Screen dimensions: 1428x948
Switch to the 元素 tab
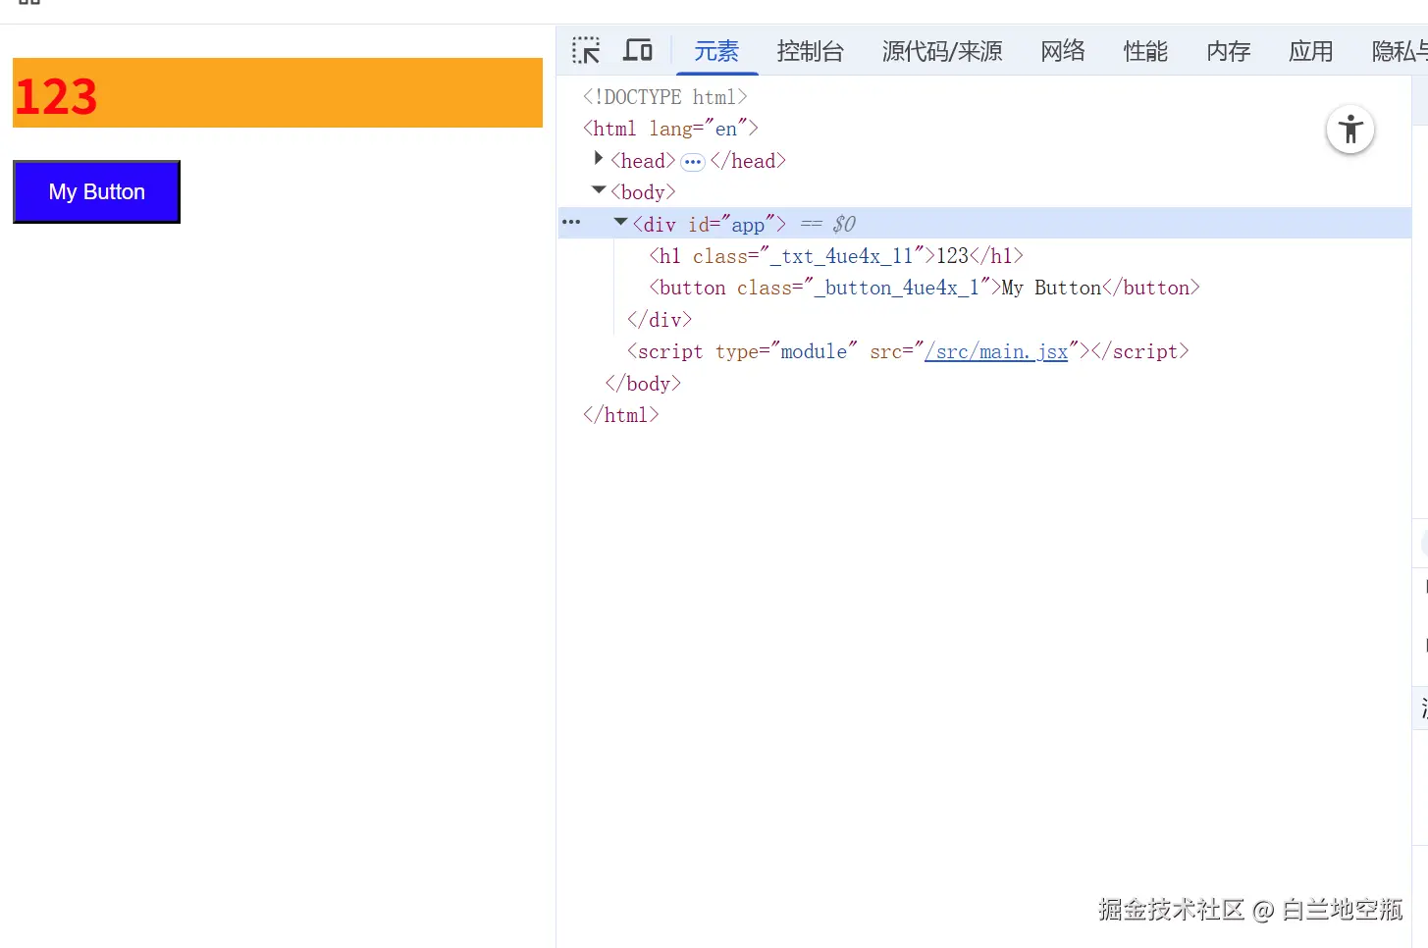(716, 51)
